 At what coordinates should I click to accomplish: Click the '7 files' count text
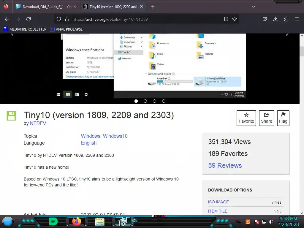[x=276, y=202]
